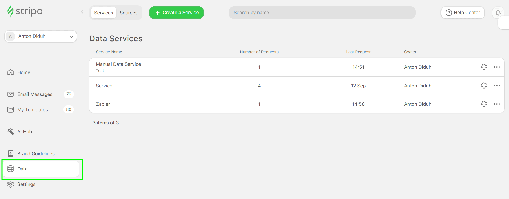Viewport: 509px width, 199px height.
Task: Click request count 4 in Service row
Action: click(x=259, y=86)
